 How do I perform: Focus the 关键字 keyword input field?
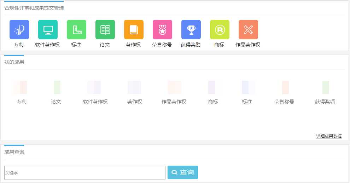point(85,172)
